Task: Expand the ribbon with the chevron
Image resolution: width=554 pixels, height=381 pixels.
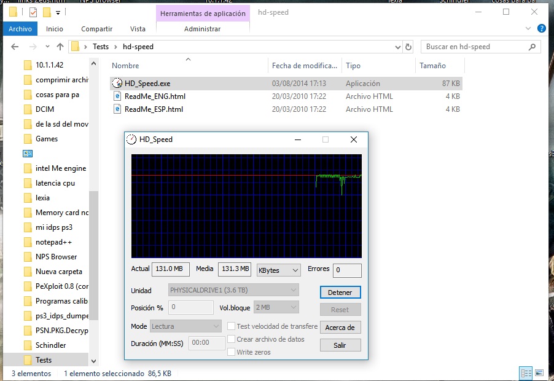Action: (528, 28)
